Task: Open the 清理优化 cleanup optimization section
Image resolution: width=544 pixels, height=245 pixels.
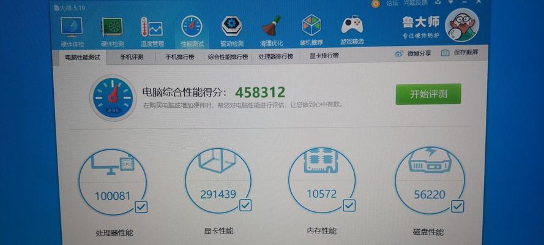Action: 272,32
